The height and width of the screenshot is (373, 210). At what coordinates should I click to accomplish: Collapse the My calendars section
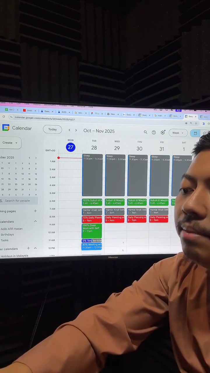pyautogui.click(x=35, y=221)
